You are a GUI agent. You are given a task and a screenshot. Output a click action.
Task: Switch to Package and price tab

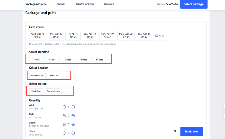point(36,4)
